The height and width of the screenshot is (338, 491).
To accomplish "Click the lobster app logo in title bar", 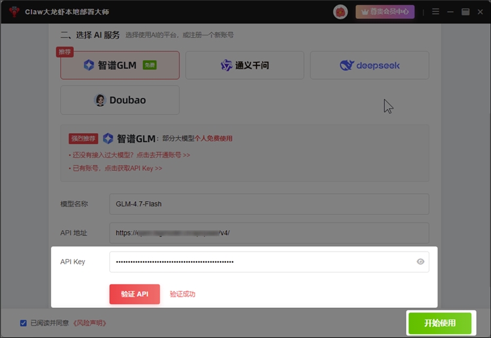I will pyautogui.click(x=14, y=12).
